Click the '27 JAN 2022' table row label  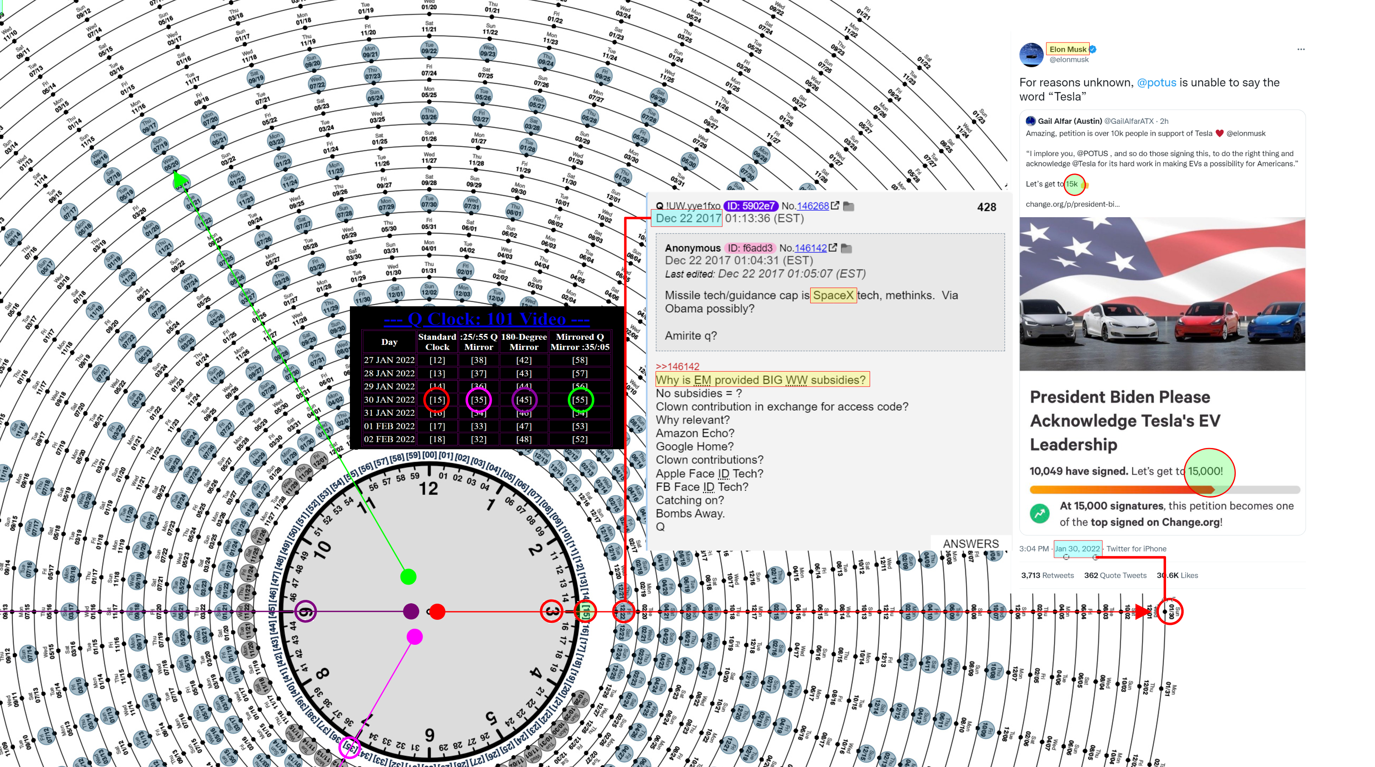(389, 360)
